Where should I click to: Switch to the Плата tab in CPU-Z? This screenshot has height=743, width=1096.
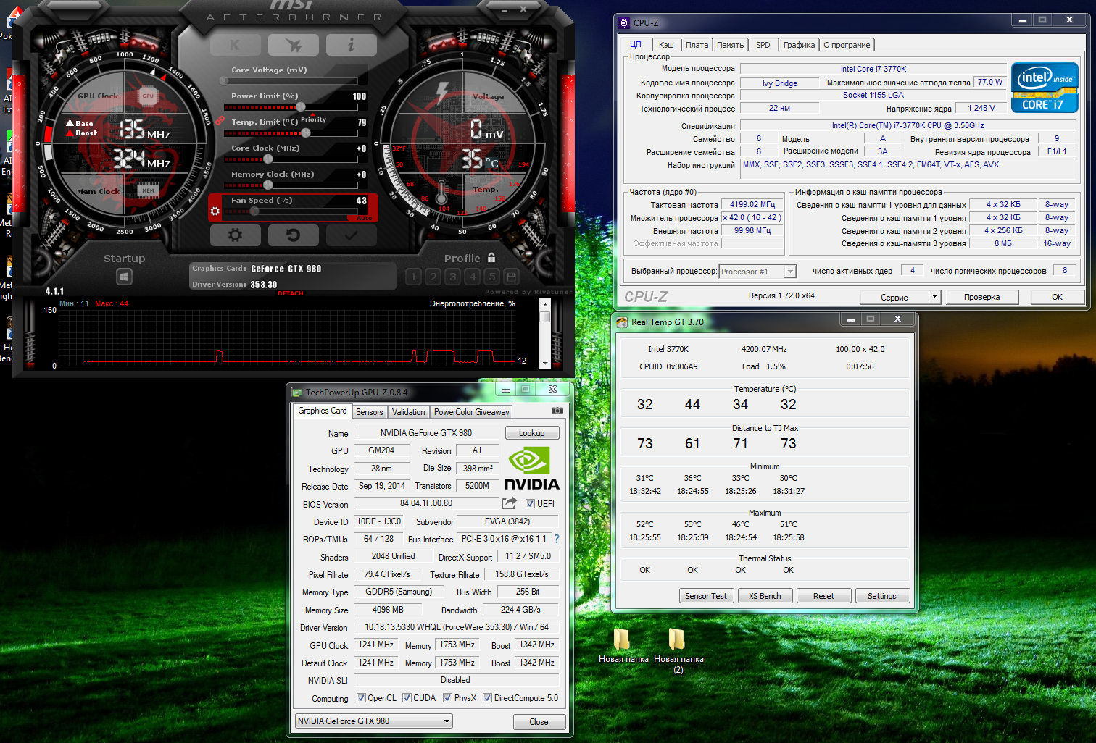pos(697,45)
